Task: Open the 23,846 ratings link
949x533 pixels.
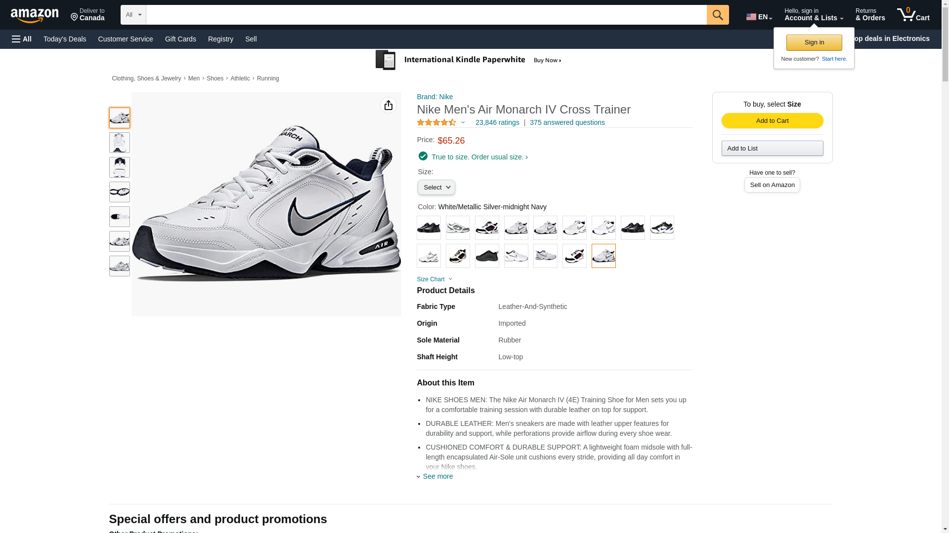Action: 497,122
